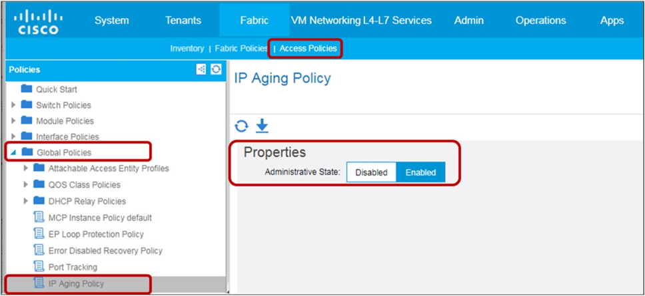The image size is (645, 296).
Task: Select IP Aging Policy in the tree
Action: tap(76, 283)
